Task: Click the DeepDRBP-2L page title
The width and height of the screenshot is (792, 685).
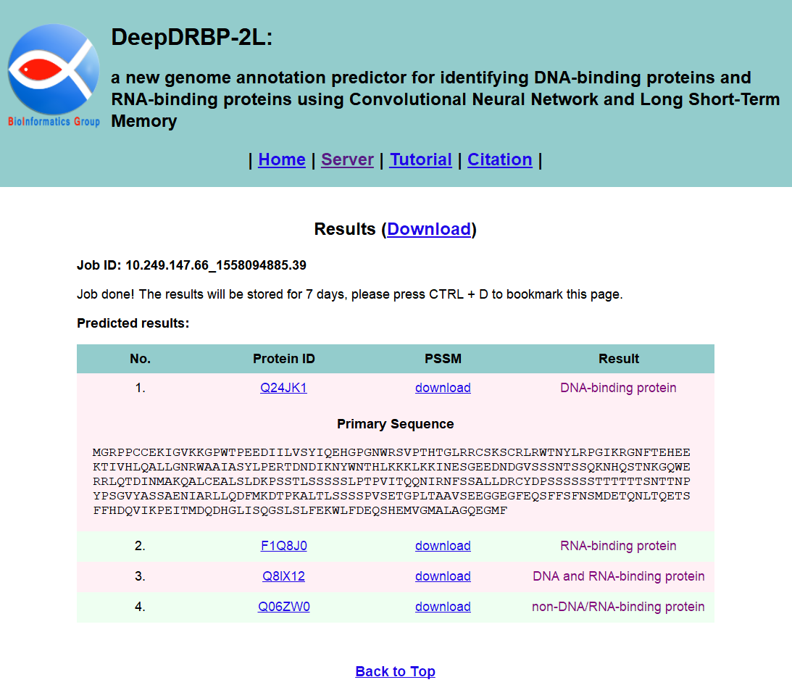Action: click(x=191, y=38)
